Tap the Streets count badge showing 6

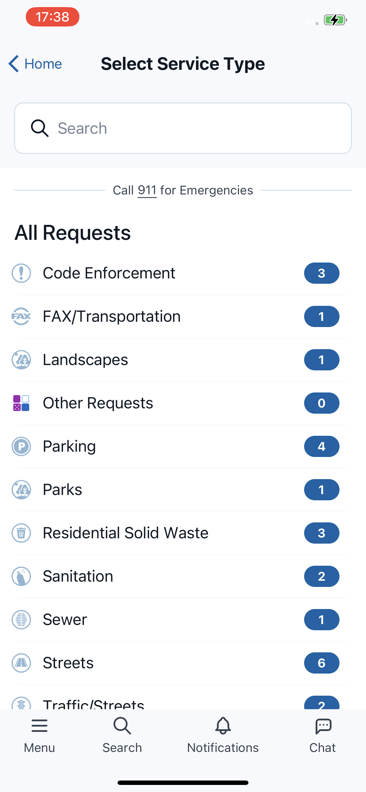tap(322, 663)
